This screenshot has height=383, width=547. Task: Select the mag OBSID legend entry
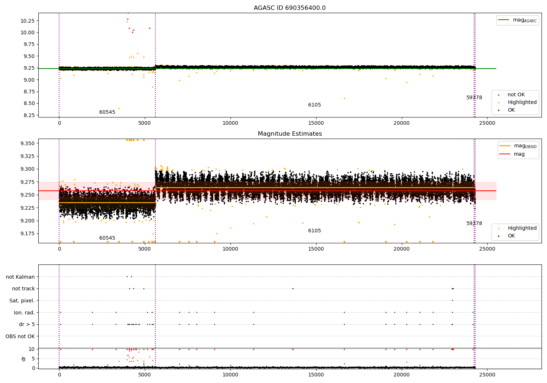518,146
